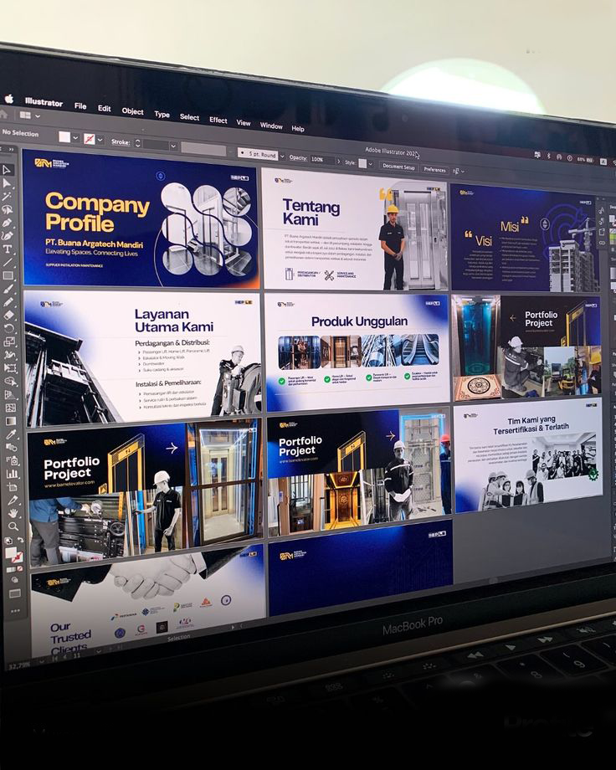Select the Type tool
This screenshot has width=616, height=770.
point(8,249)
